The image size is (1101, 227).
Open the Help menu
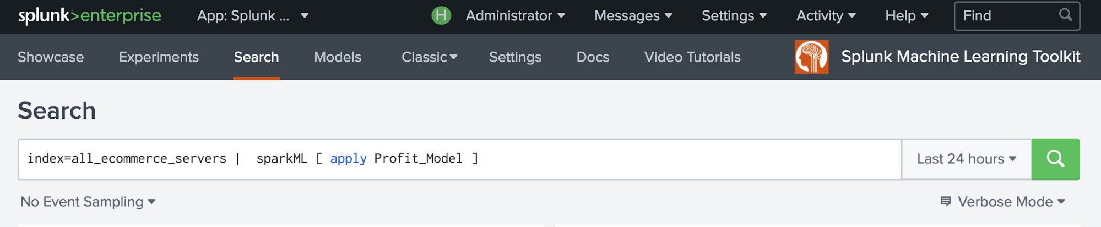tap(907, 16)
